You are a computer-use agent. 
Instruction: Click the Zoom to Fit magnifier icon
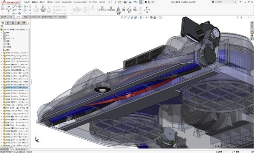(122, 17)
